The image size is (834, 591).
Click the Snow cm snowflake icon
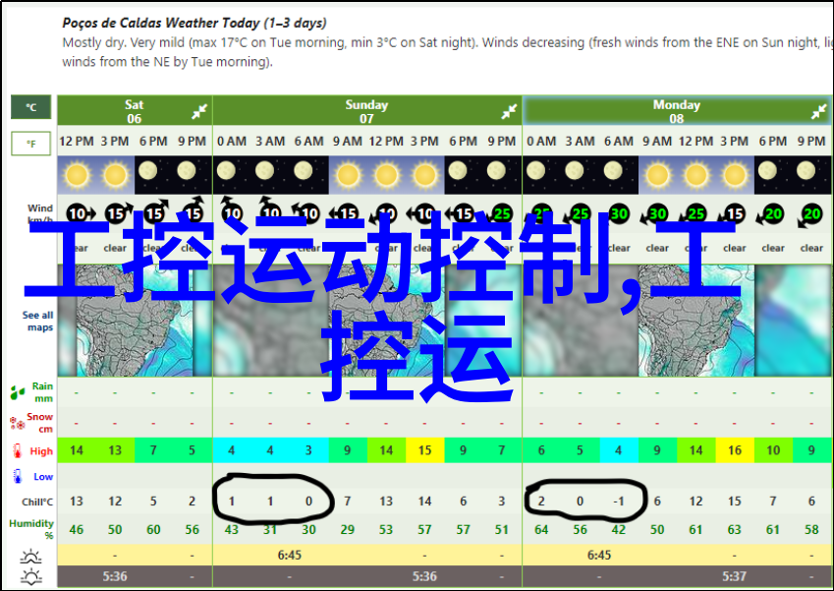(x=17, y=423)
